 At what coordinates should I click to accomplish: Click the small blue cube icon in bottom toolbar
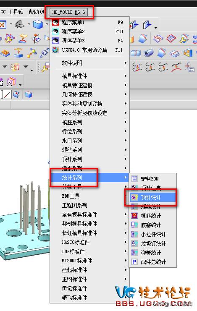tap(29, 94)
